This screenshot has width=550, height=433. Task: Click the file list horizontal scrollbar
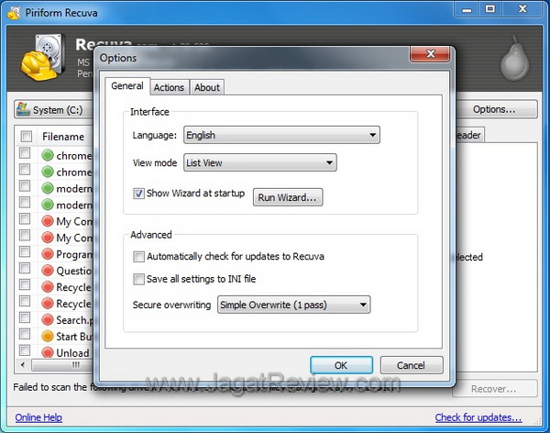coord(55,364)
